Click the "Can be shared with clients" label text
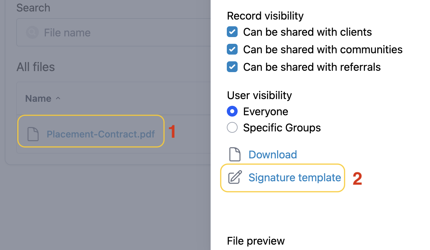 coord(307,32)
